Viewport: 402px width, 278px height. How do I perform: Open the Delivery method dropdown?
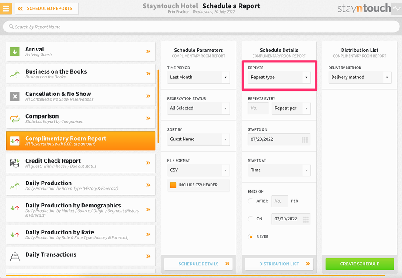360,77
